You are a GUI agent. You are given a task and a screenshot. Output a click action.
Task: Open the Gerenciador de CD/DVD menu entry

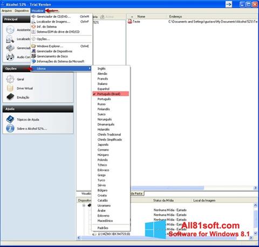coord(61,17)
